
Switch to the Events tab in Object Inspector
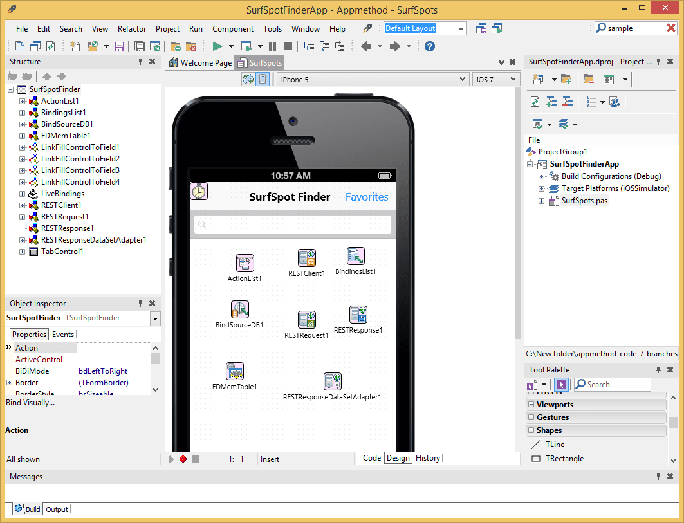click(63, 335)
